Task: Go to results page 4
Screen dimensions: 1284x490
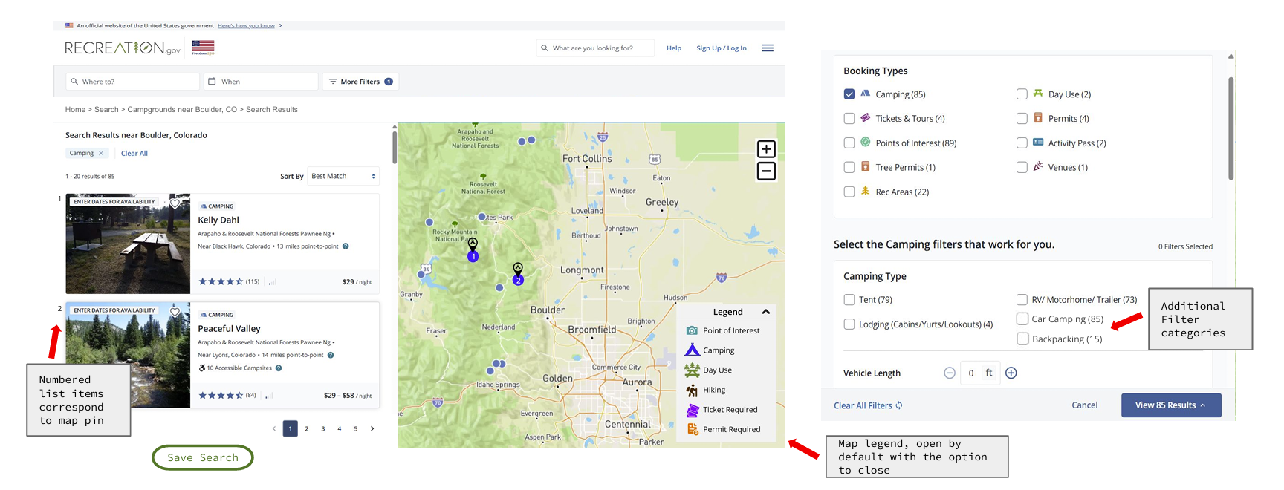Action: [340, 428]
